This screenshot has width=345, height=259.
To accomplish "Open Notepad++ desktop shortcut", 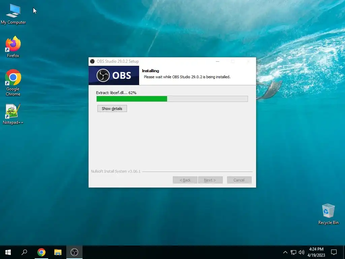I will pyautogui.click(x=13, y=114).
